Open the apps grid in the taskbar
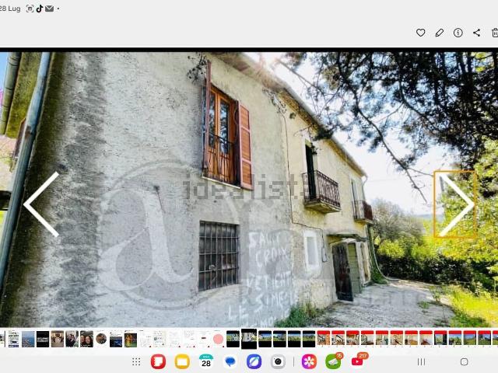Screen dimensions: 498x373 point(136,361)
